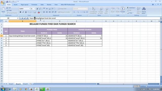This screenshot has width=162, height=91.
Task: Select column B header
Action: click(x=23, y=21)
